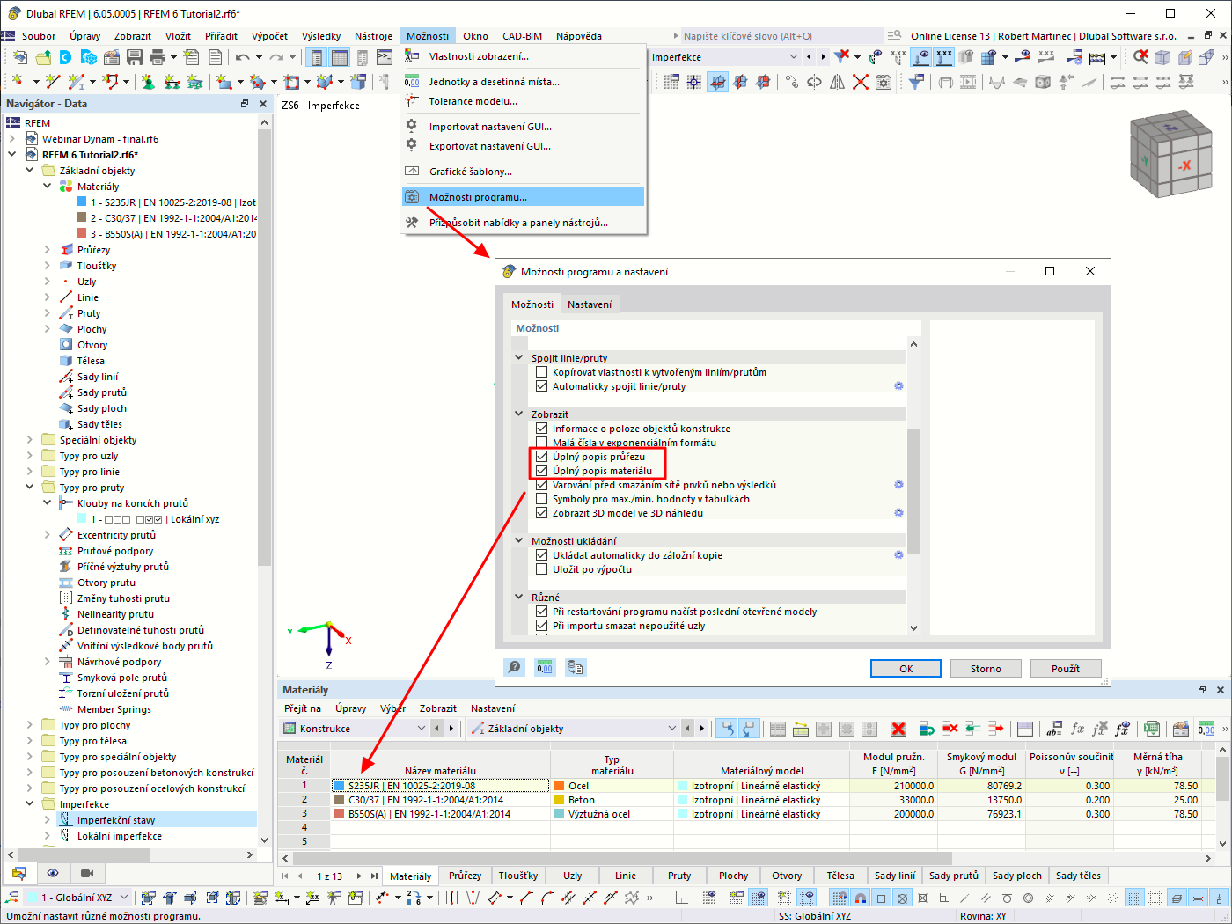Screen dimensions: 1232x924
Task: Click the fx formula icon in Materiály toolbar
Action: [x=1077, y=729]
